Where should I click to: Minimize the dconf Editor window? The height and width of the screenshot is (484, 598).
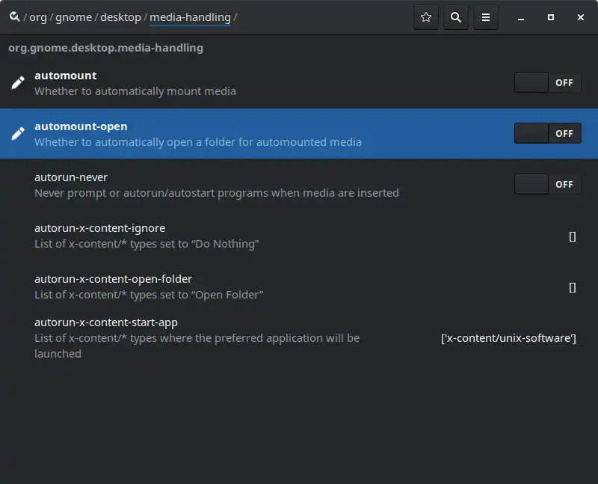tap(521, 17)
